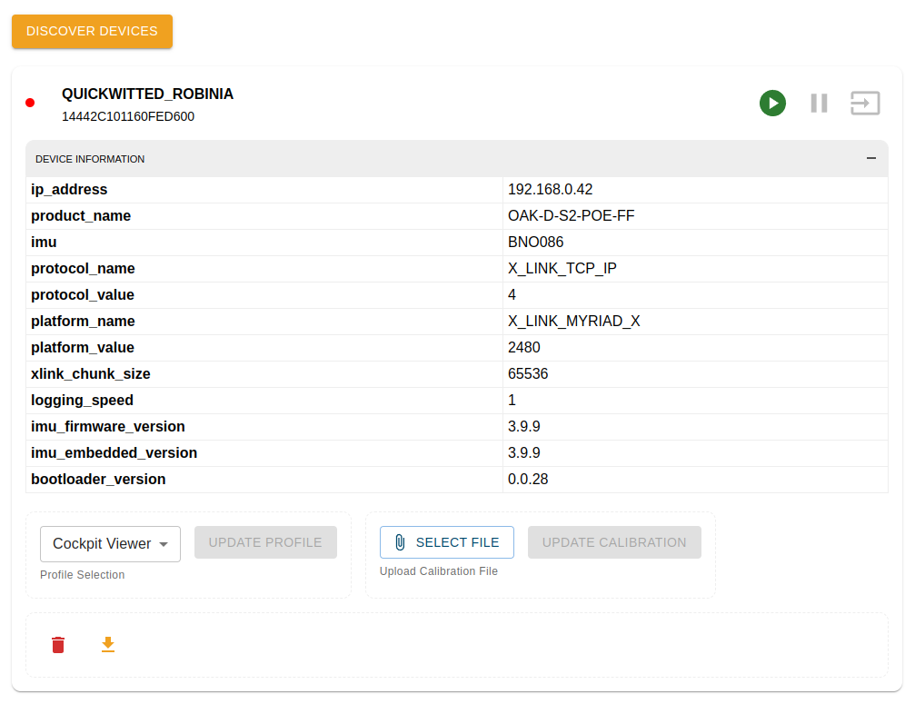The image size is (915, 704).
Task: Click the device ID 14442C101160FED600
Action: coord(128,116)
